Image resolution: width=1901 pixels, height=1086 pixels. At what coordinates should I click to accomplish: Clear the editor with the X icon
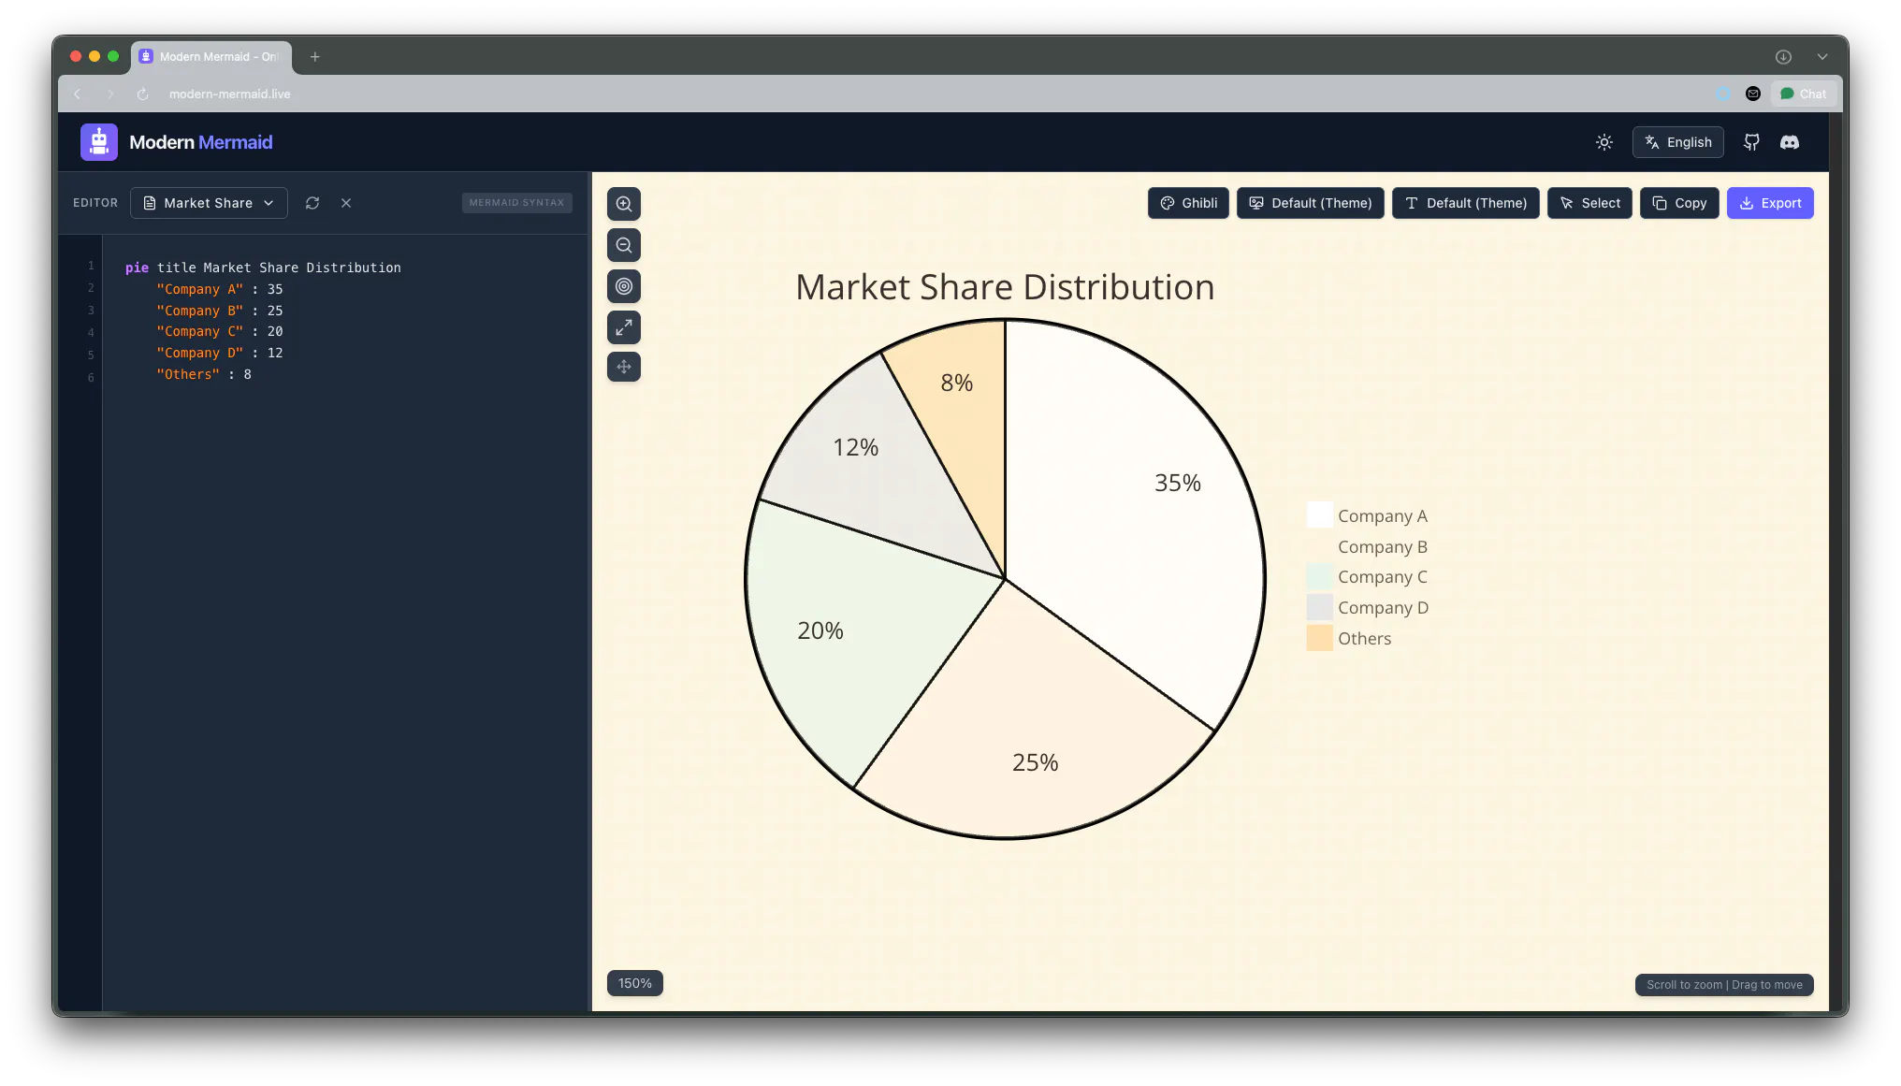click(x=346, y=203)
